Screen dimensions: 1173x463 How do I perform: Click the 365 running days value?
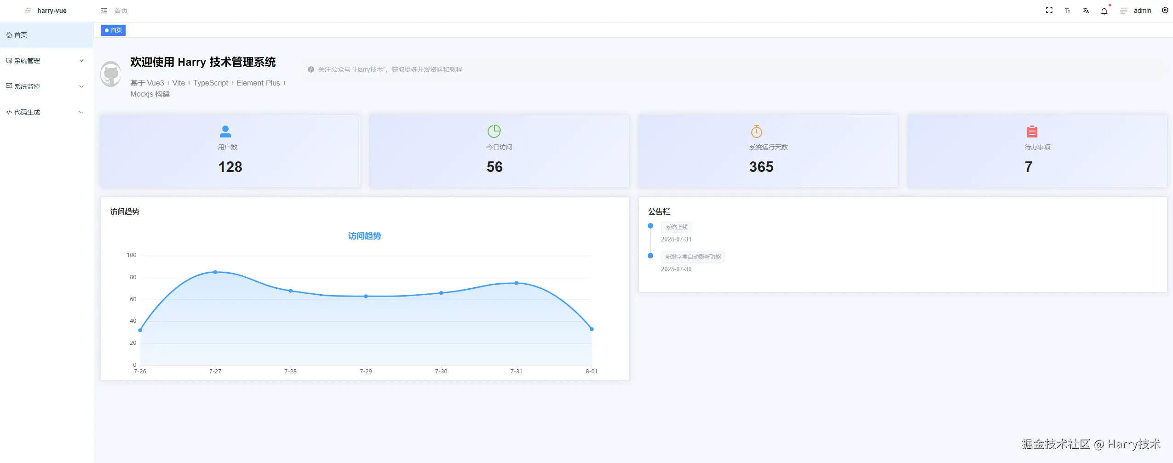pos(761,167)
